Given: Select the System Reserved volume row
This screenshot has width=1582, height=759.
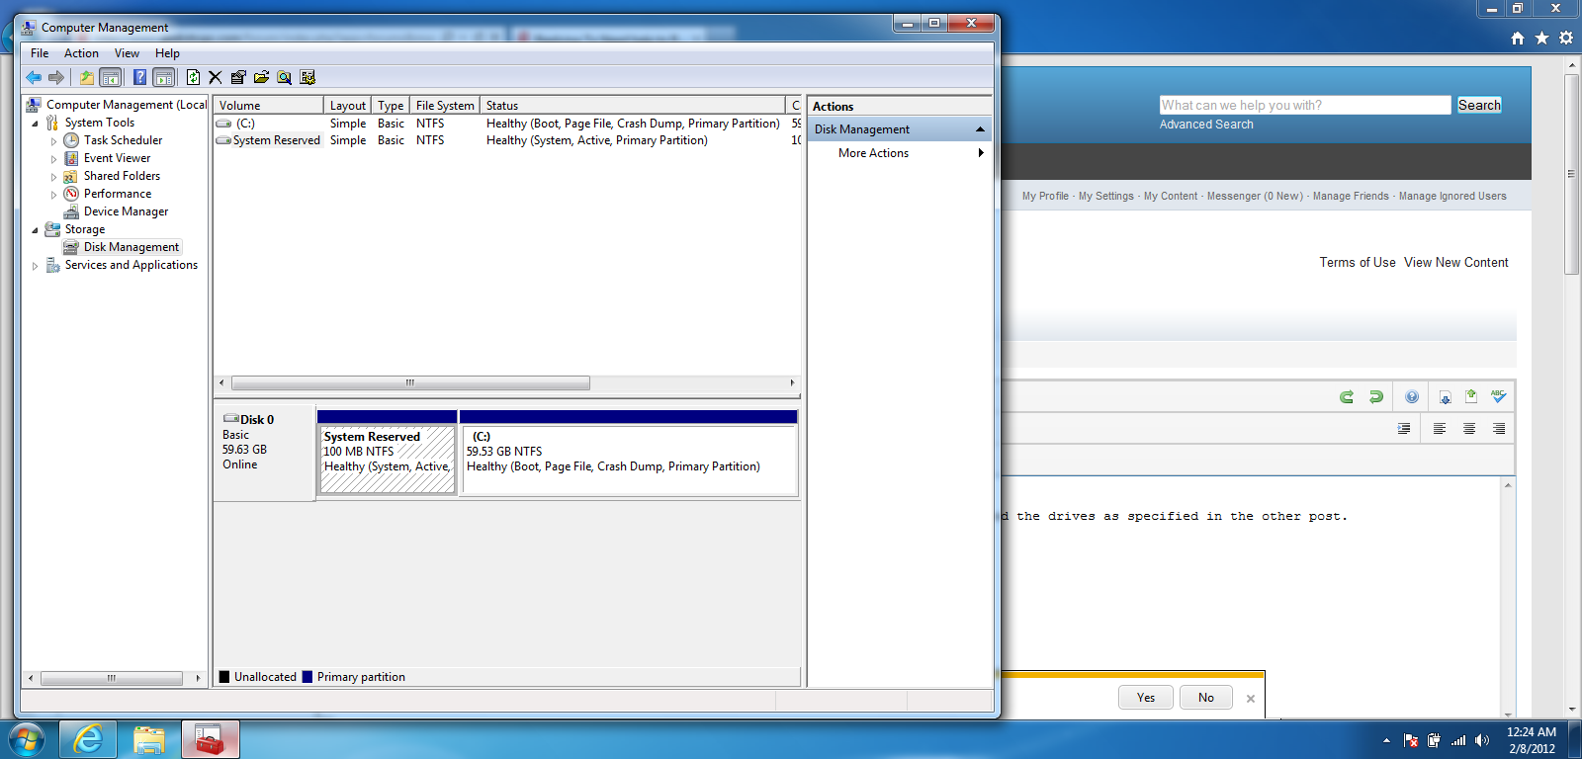Looking at the screenshot, I should pyautogui.click(x=507, y=140).
